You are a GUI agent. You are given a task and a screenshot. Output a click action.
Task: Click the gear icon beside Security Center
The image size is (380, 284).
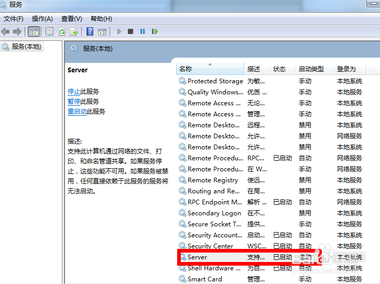(x=182, y=246)
